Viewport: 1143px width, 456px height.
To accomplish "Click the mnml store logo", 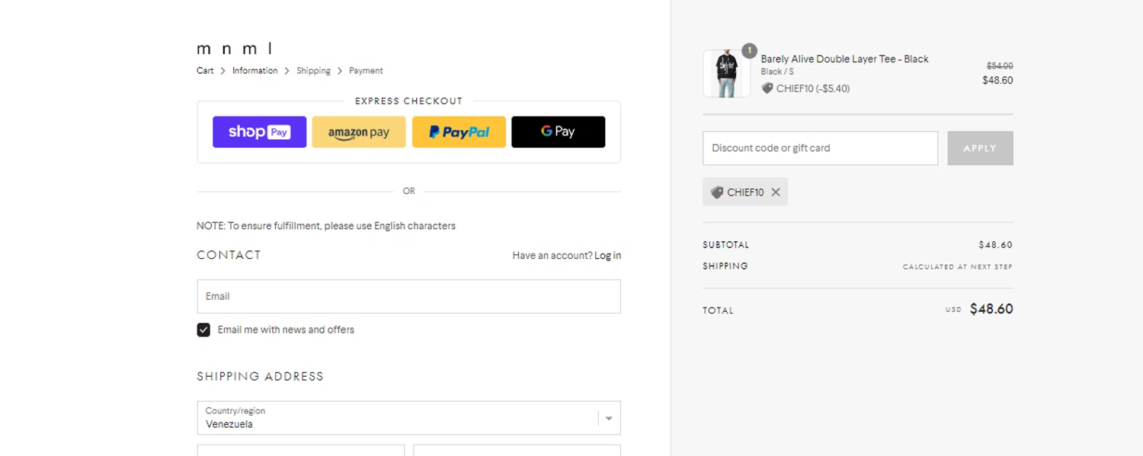I will point(235,49).
